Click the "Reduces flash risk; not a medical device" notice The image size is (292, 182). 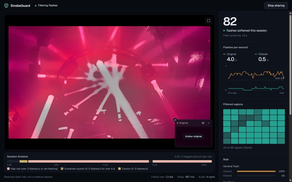click(29, 177)
